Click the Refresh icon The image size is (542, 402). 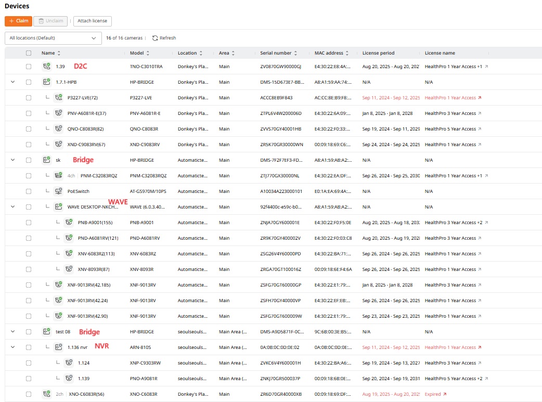point(155,38)
